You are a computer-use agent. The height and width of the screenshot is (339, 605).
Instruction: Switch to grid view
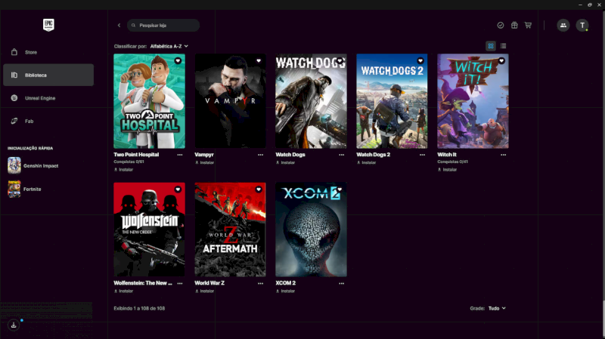[x=490, y=46]
